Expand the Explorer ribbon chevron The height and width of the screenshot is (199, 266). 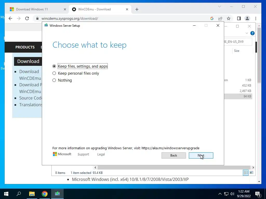click(x=247, y=33)
